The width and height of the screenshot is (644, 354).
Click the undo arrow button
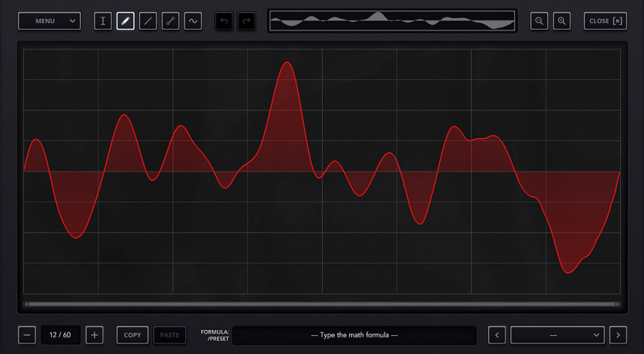(224, 21)
